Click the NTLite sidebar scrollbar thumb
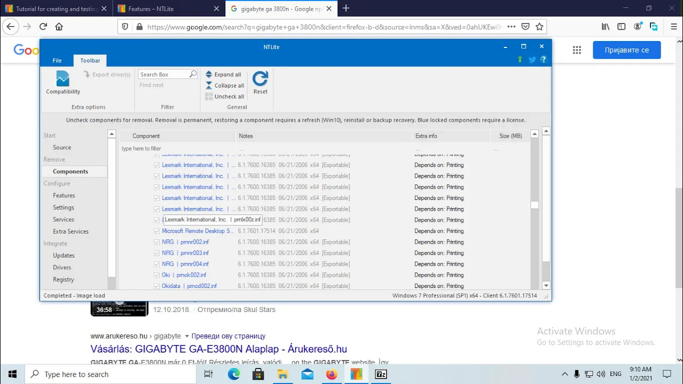 (112, 208)
